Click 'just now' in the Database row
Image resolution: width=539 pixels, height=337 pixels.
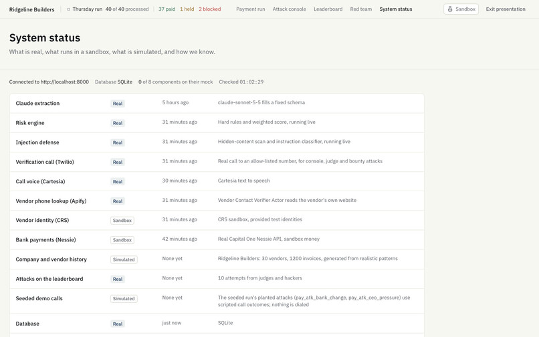click(x=172, y=323)
